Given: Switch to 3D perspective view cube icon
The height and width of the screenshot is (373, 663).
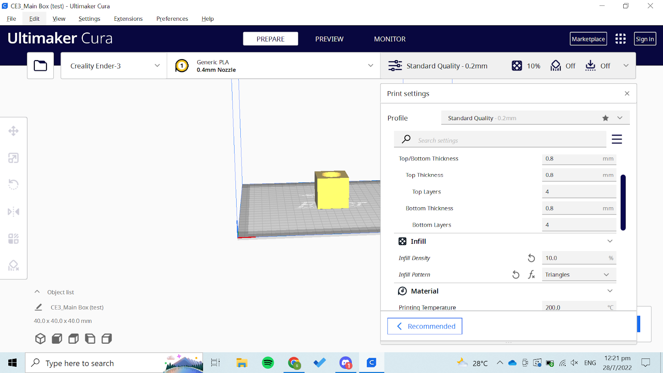Looking at the screenshot, I should click(x=40, y=339).
